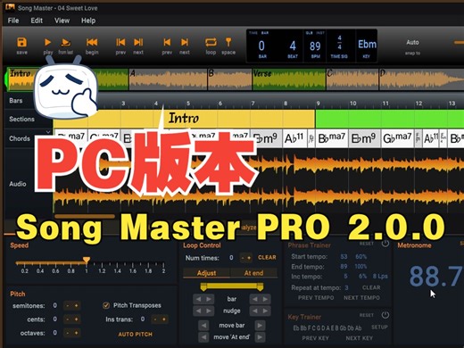Expand the Chords row chevron
The width and height of the screenshot is (464, 348).
pyautogui.click(x=48, y=131)
